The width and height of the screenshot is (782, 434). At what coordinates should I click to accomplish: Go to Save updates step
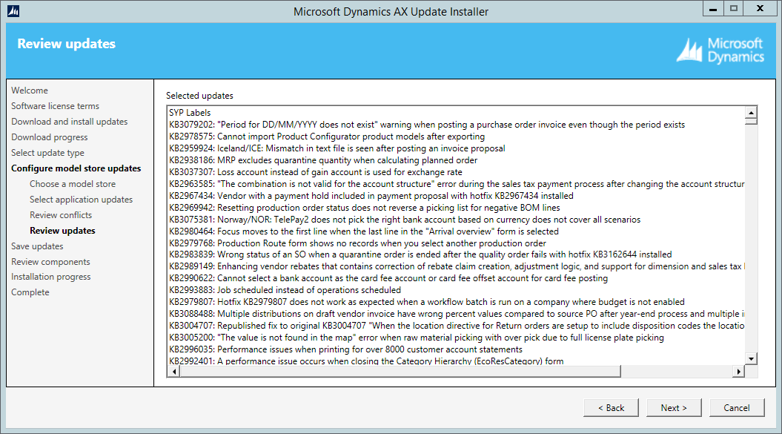coord(37,246)
